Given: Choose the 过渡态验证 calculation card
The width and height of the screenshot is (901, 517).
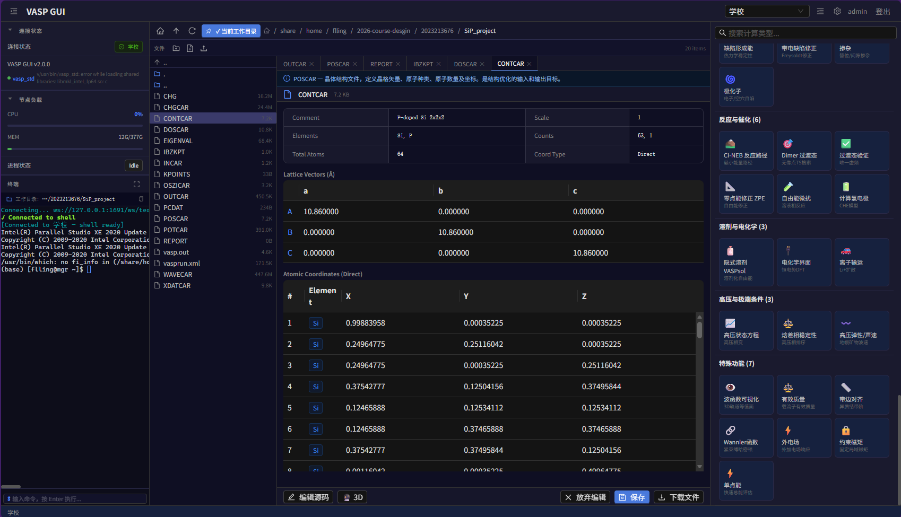Looking at the screenshot, I should coord(862,151).
